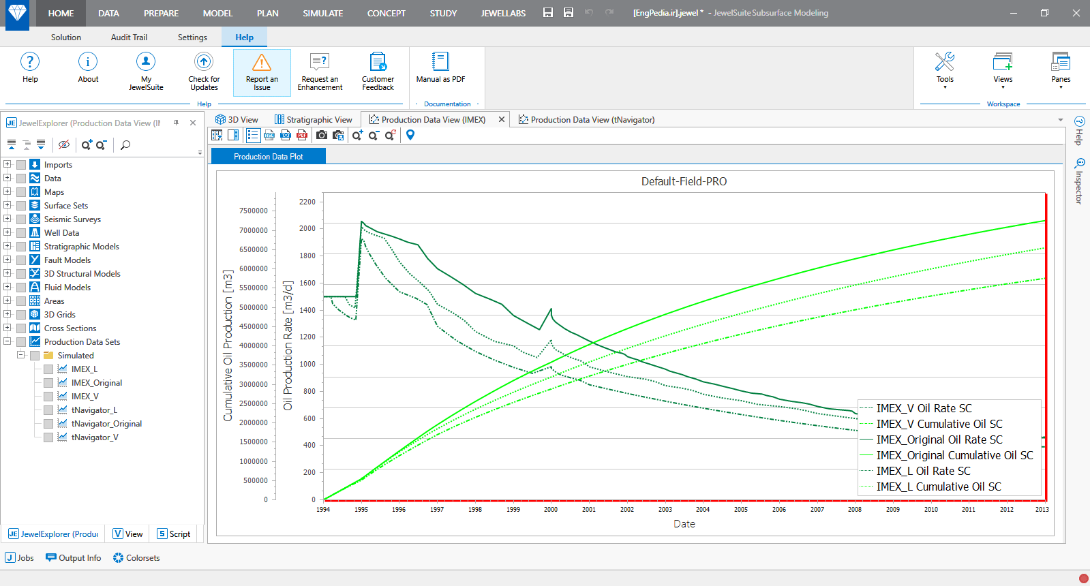Close the JewelExplorer panel

click(x=193, y=123)
